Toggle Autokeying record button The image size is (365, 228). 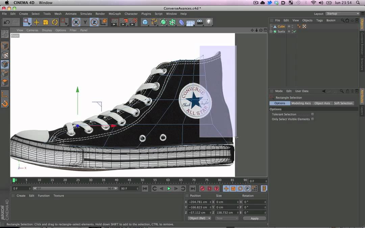tap(209, 189)
